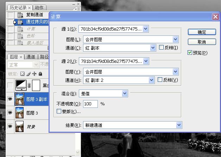The width and height of the screenshot is (221, 157).
Task: Hide the 图层 3 layer
Action: tap(10, 112)
